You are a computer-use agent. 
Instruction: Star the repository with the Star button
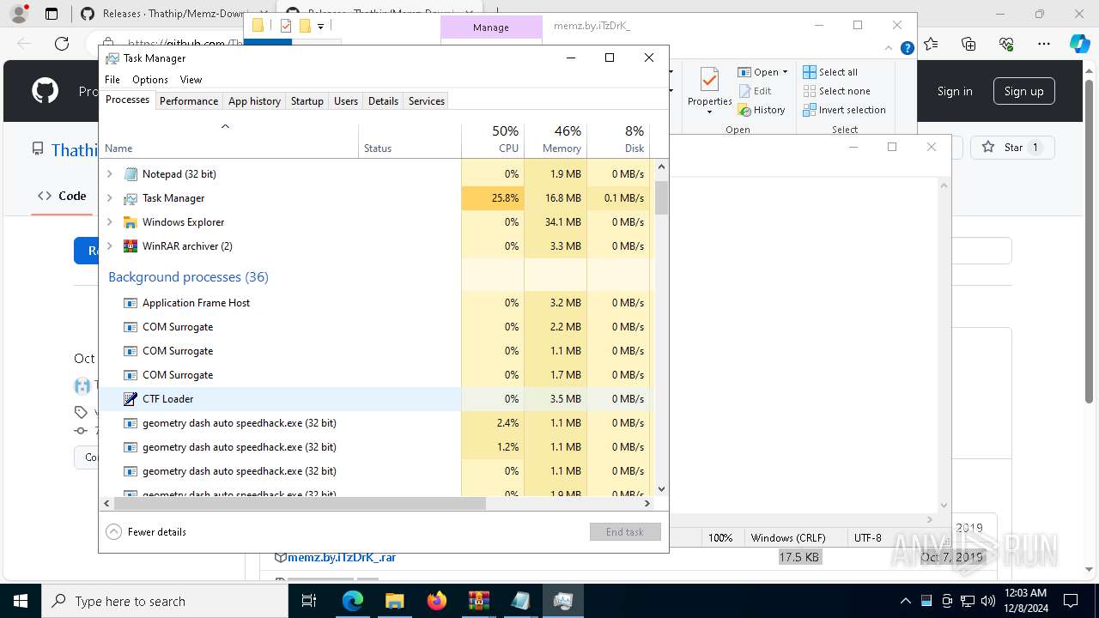(x=1013, y=148)
